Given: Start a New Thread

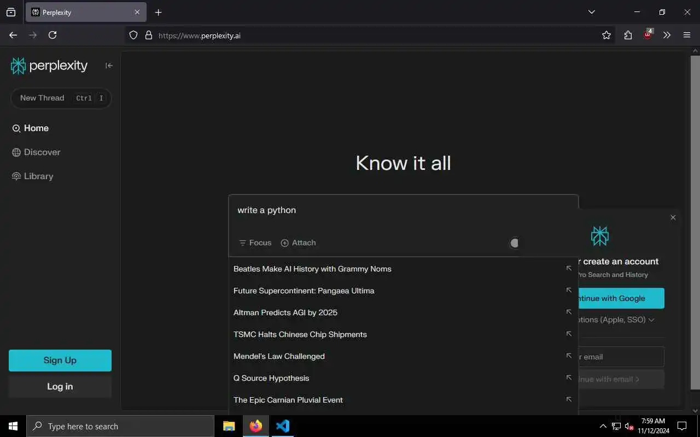Looking at the screenshot, I should 61,98.
